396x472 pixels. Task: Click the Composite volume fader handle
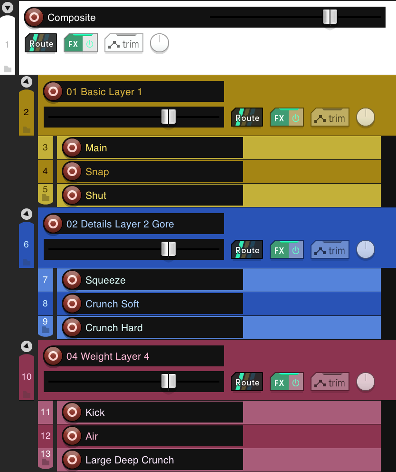point(330,17)
